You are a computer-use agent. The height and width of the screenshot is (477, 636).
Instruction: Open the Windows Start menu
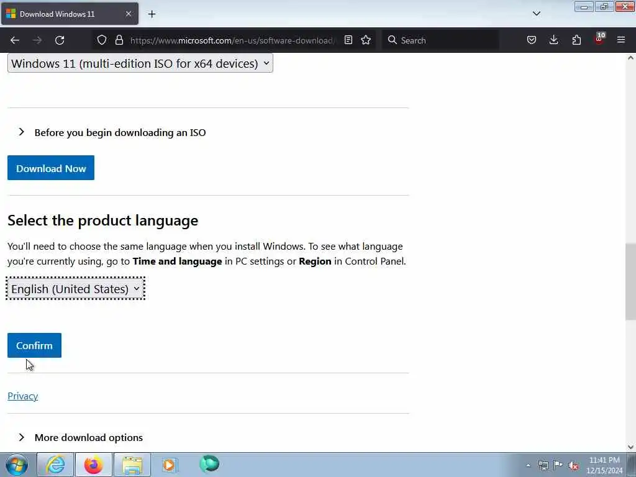click(17, 465)
